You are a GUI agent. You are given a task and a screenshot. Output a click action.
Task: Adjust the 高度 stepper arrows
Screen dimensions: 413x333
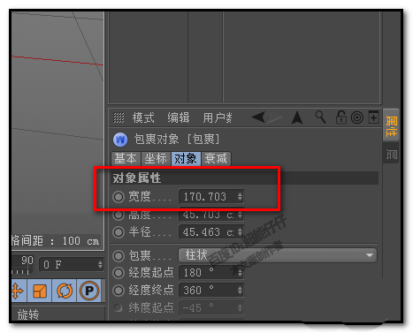[x=240, y=215]
